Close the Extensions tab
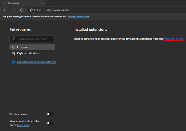The image size is (186, 131). pos(43,3)
